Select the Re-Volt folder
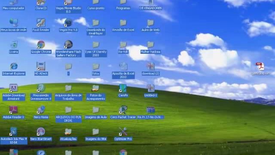This screenshot has width=275, height=155. point(123,45)
